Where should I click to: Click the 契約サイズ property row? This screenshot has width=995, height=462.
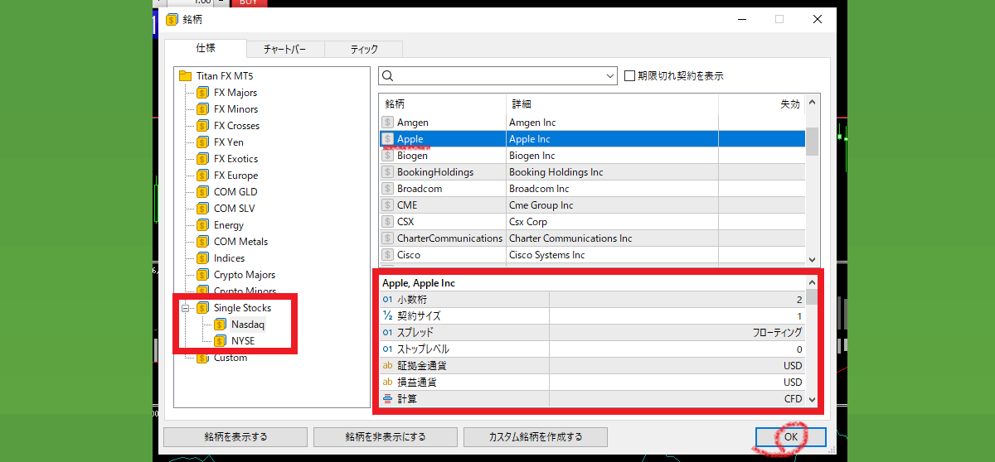(x=592, y=316)
